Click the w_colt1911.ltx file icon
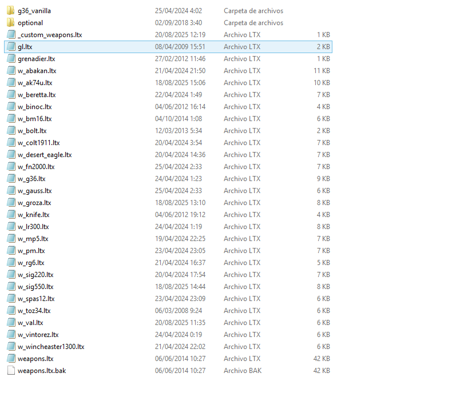 tap(11, 143)
